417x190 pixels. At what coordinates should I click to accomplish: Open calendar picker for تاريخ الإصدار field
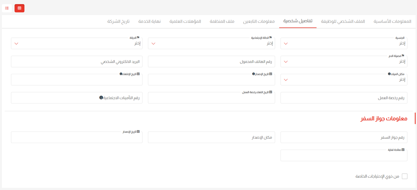pyautogui.click(x=271, y=74)
